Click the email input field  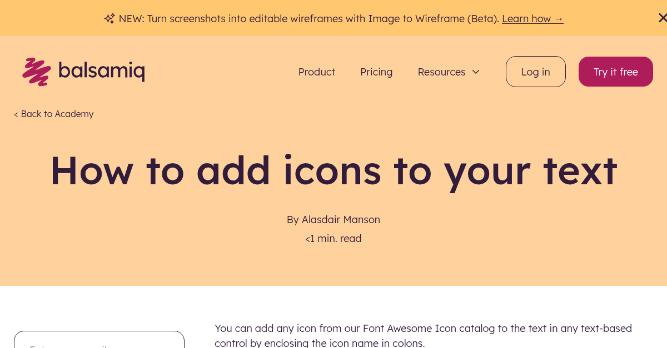(x=99, y=341)
